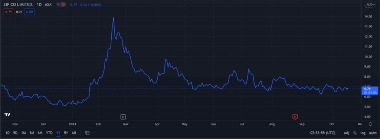Click the ZIP CO LIMITED symbol title
Image resolution: width=380 pixels, height=139 pixels.
[19, 4]
